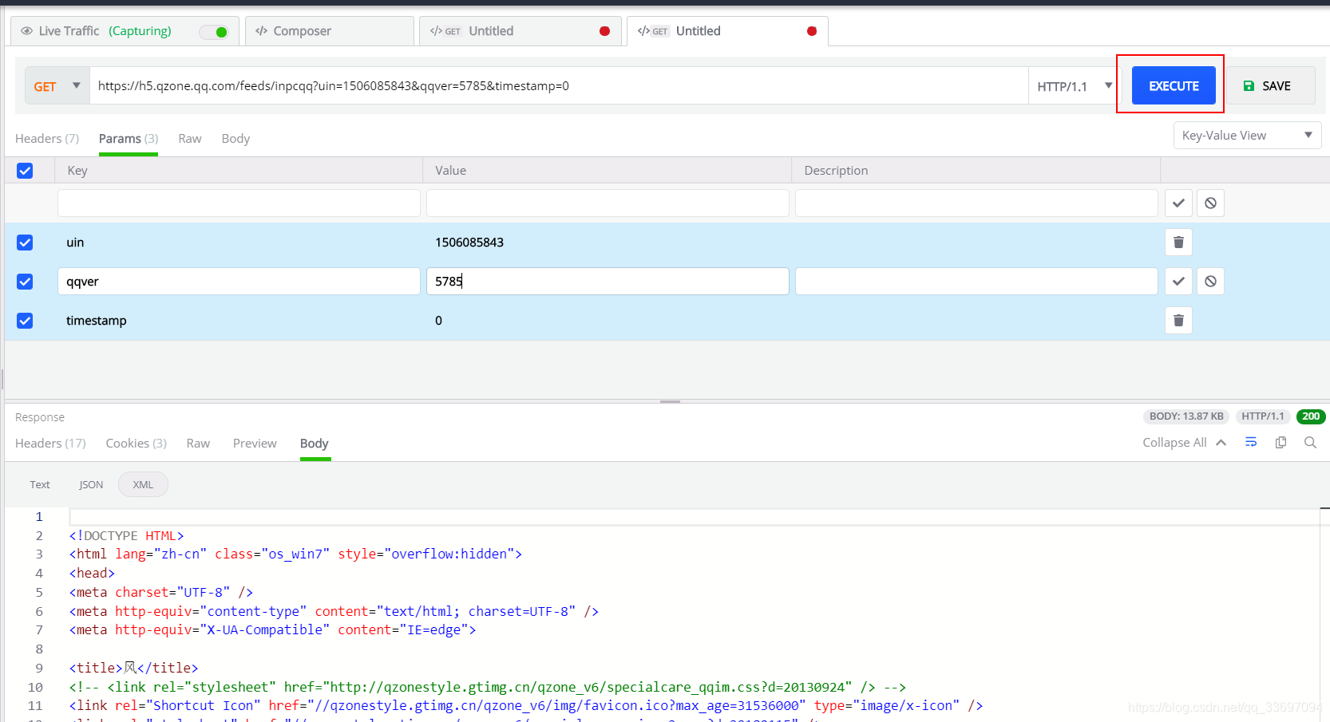
Task: Uncheck the qqver parameter checkbox
Action: tap(25, 282)
